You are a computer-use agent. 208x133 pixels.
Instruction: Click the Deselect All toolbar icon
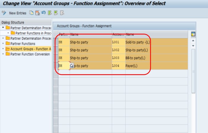[62, 13]
